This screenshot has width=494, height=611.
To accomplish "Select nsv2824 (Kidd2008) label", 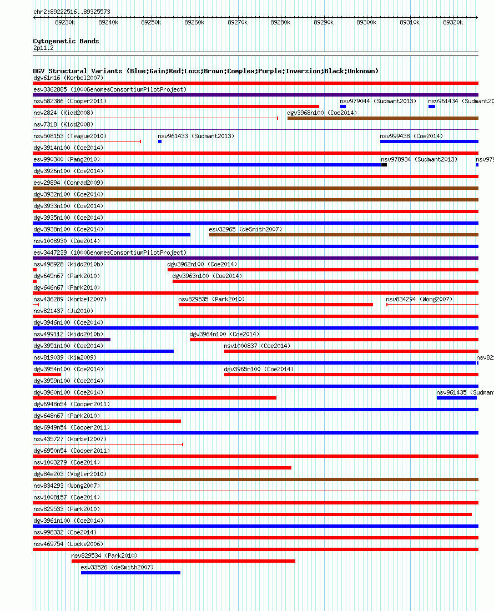I will (63, 113).
